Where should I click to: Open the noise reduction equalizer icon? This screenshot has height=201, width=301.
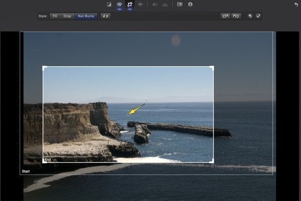point(165,5)
